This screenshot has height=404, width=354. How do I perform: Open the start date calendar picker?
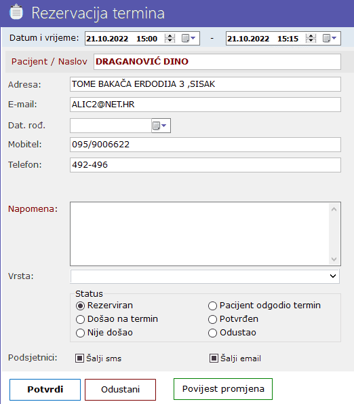click(189, 39)
